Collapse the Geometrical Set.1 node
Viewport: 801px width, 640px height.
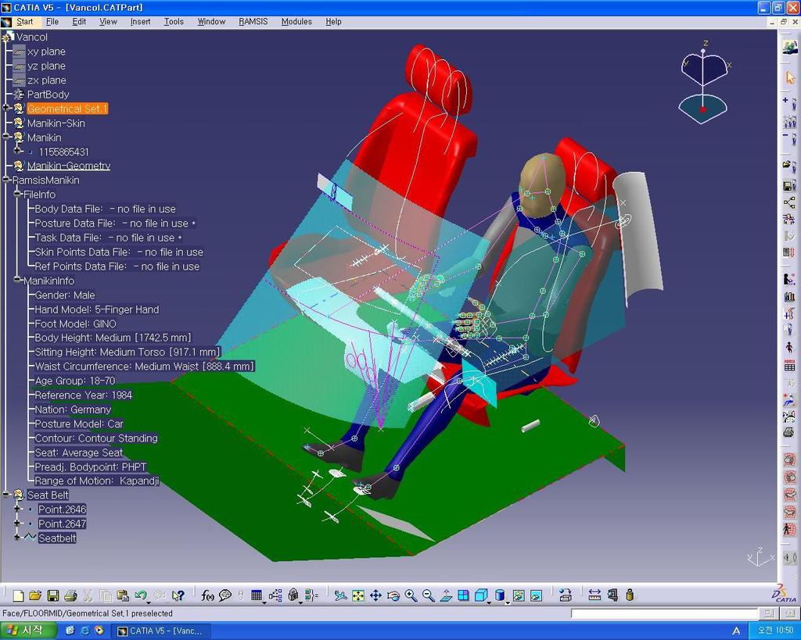6,108
